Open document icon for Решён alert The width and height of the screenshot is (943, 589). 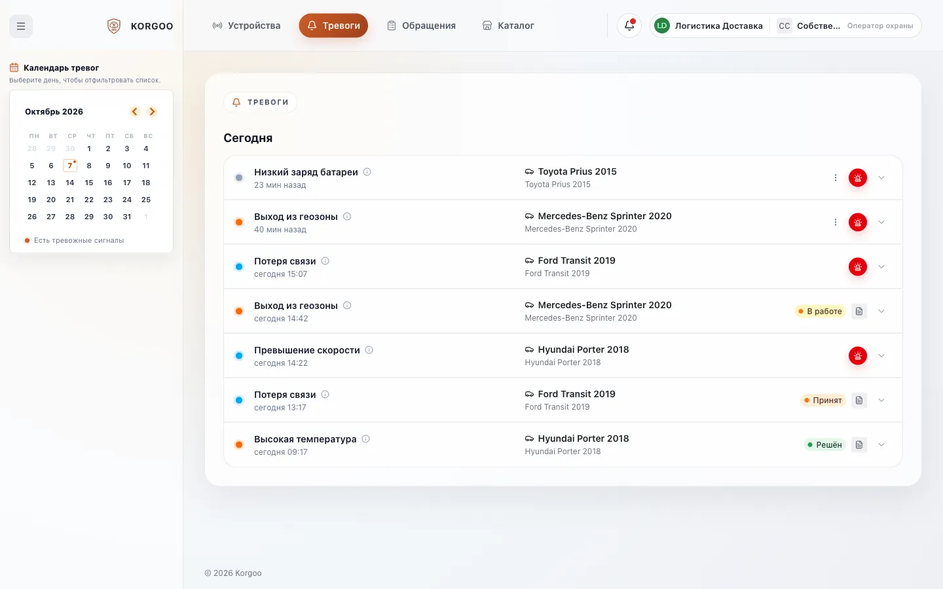(859, 445)
